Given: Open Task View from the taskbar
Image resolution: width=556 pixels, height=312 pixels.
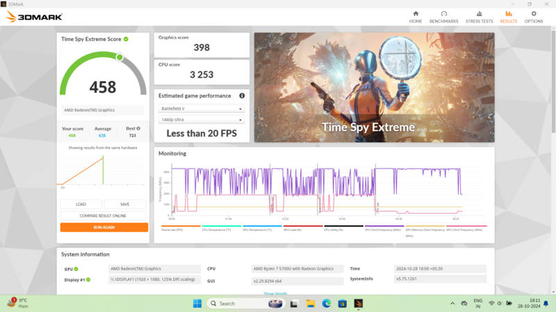Looking at the screenshot, I should point(293,304).
